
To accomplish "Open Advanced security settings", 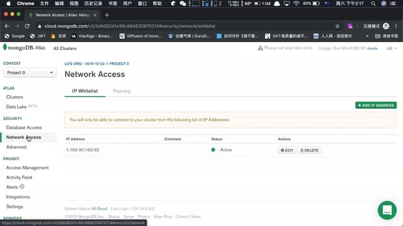I will point(16,147).
